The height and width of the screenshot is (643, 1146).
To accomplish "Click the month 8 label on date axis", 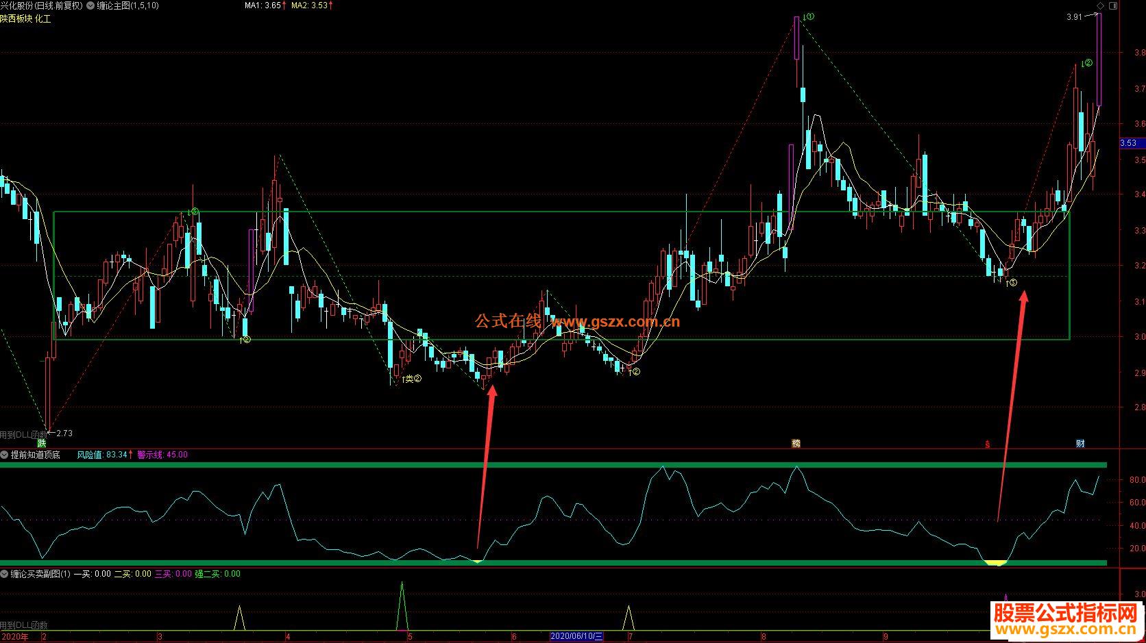I will click(764, 637).
